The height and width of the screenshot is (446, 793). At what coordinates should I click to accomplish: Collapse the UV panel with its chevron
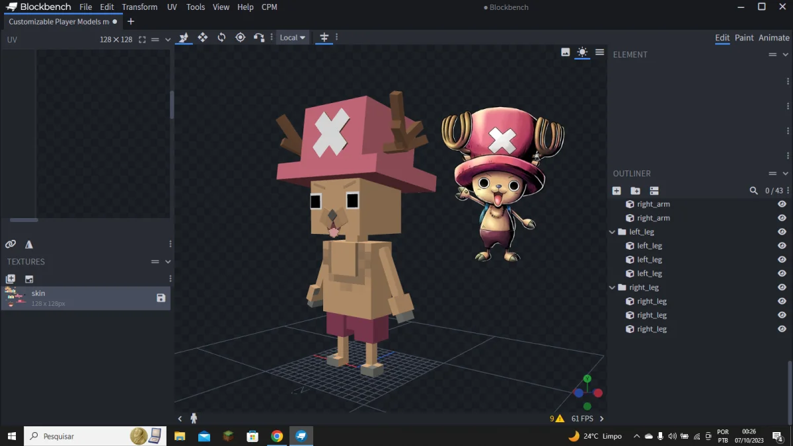[168, 40]
